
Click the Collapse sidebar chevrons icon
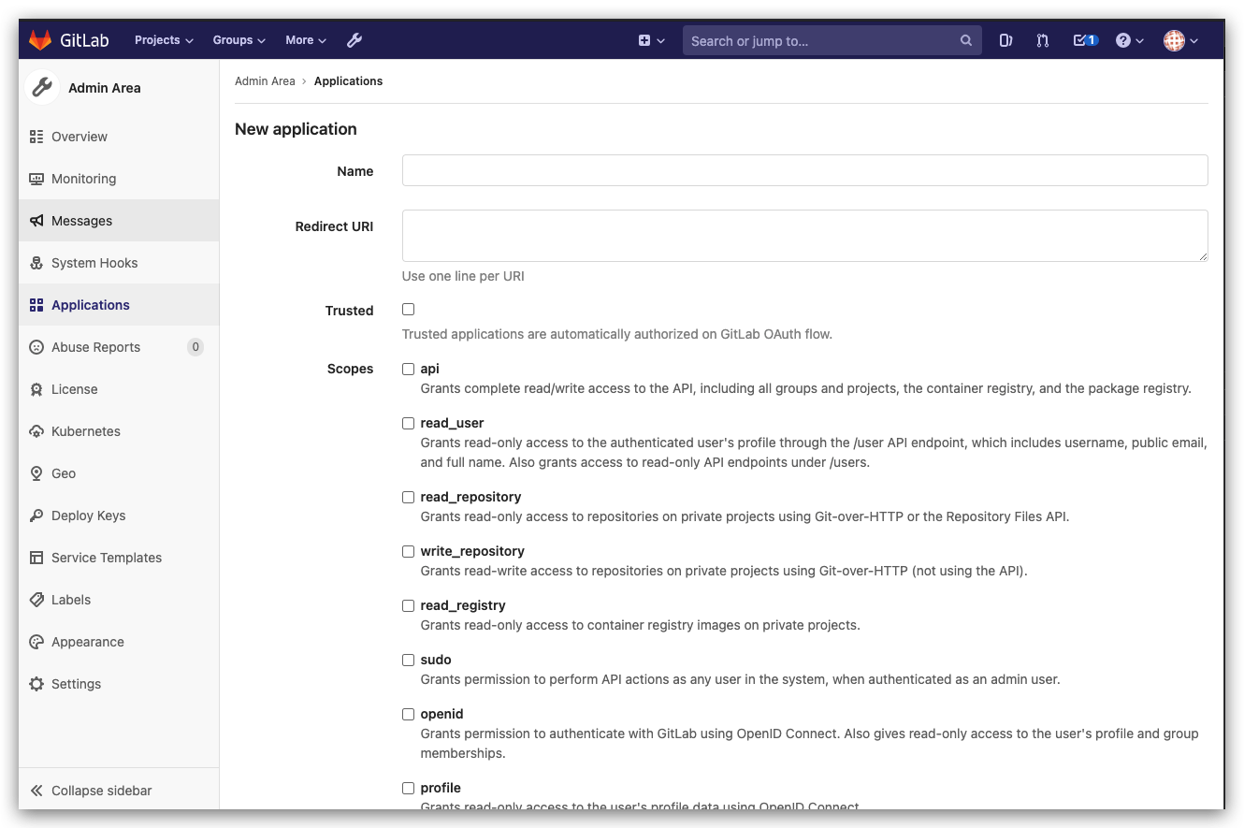(x=36, y=791)
